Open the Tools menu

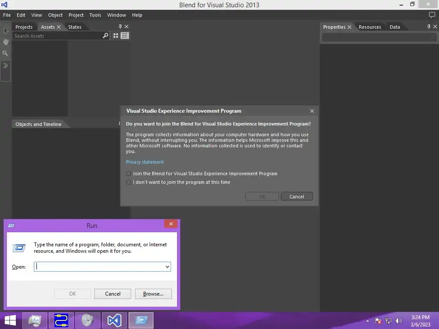(95, 15)
